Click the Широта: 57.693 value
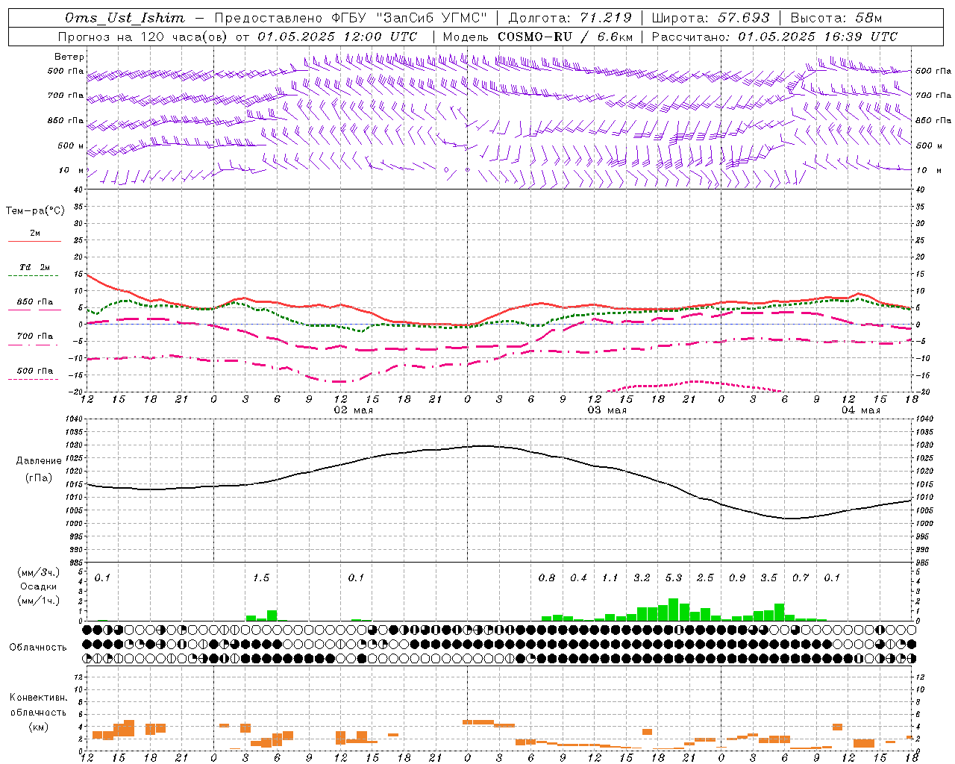This screenshot has width=955, height=764. pyautogui.click(x=710, y=18)
